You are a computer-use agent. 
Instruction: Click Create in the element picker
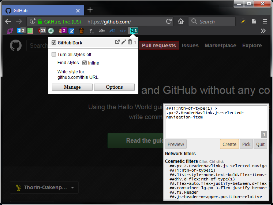(x=229, y=144)
